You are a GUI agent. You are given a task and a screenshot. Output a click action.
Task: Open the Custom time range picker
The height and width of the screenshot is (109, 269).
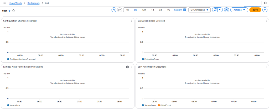click(x=180, y=10)
